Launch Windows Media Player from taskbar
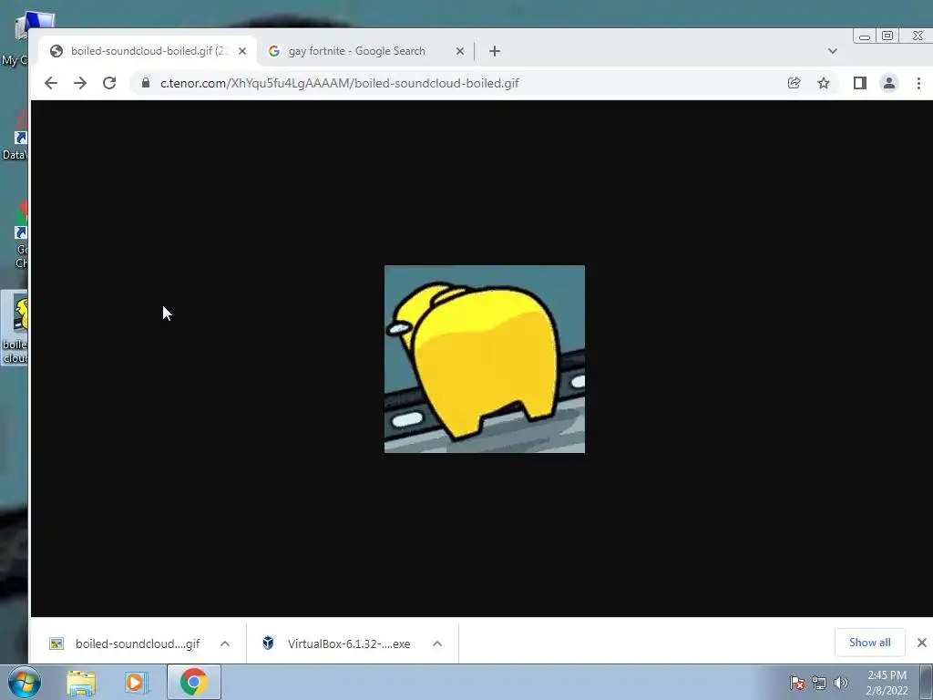Viewport: 933px width, 700px height. (137, 682)
